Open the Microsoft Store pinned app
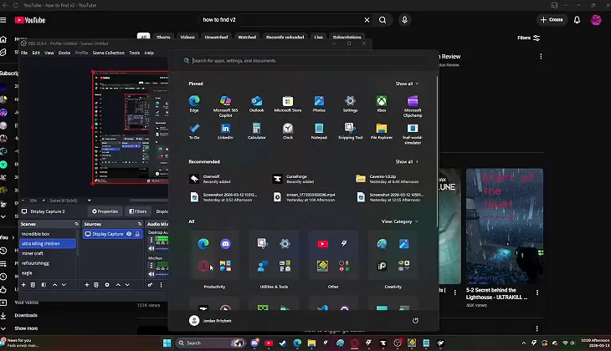The image size is (611, 351). (288, 102)
